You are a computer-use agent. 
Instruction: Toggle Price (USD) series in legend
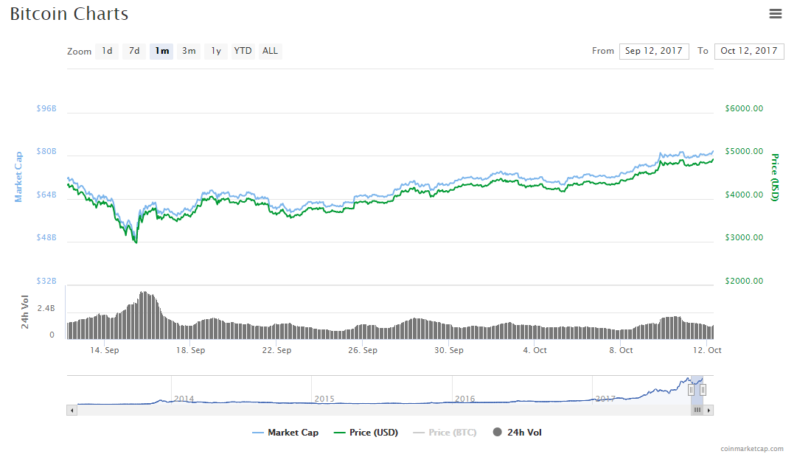366,433
